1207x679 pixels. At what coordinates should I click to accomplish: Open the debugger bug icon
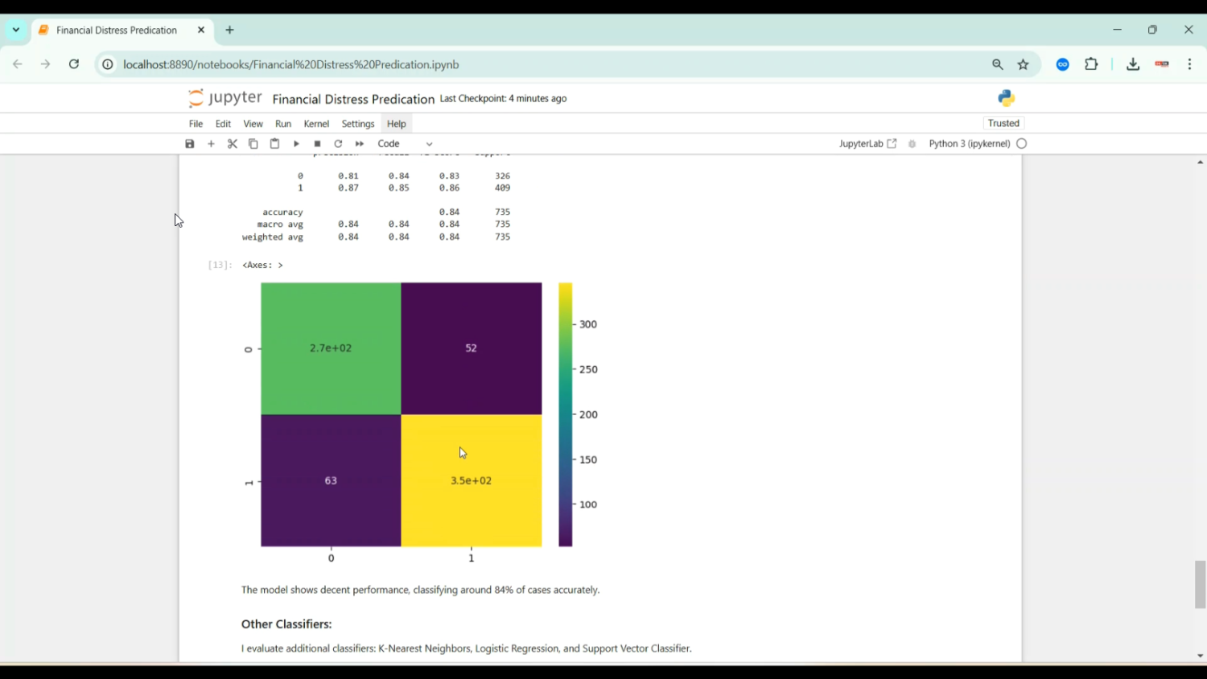[x=912, y=144]
